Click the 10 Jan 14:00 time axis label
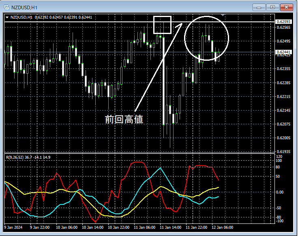Viewport: 298px width, 236px height. (x=93, y=227)
